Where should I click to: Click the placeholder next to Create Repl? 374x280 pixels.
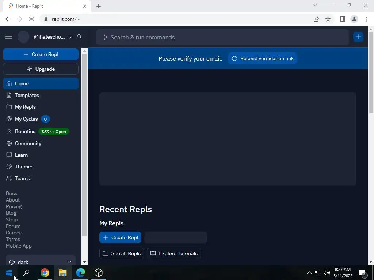pos(176,237)
